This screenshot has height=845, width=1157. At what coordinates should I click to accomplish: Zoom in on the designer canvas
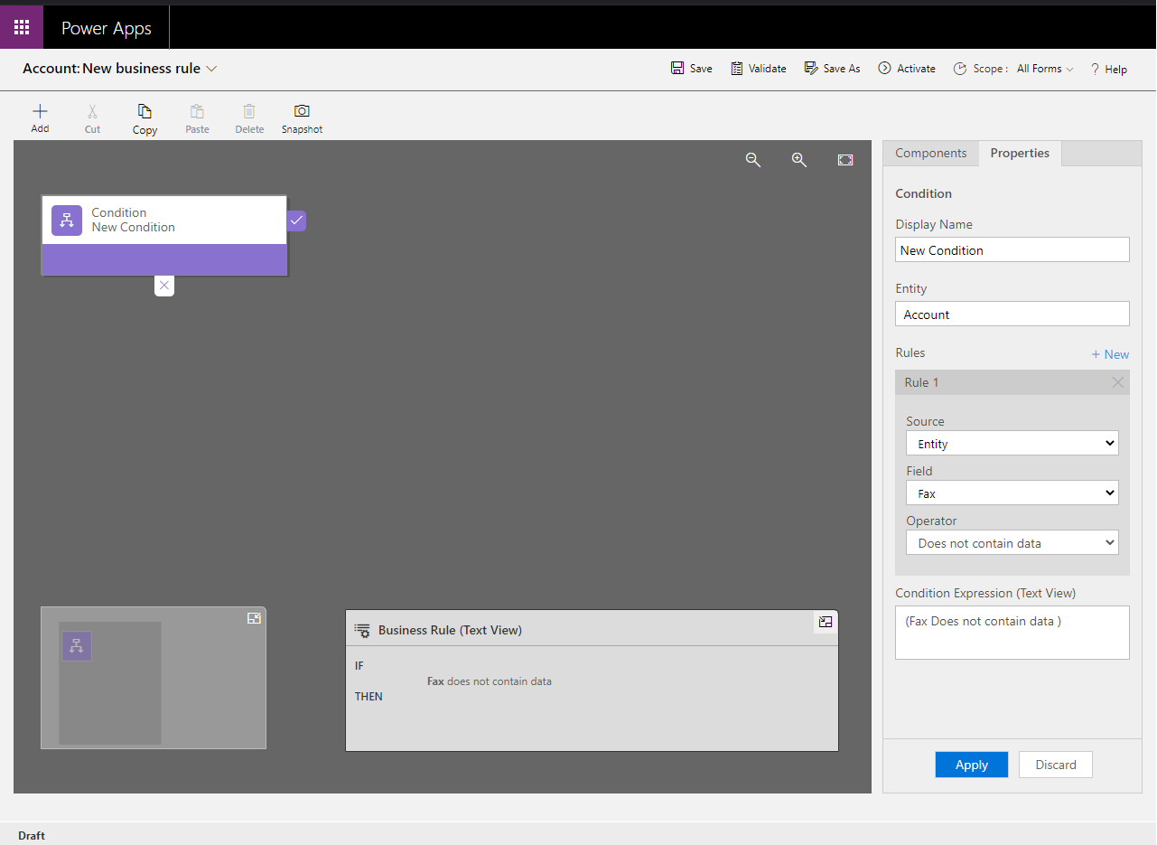(x=798, y=160)
